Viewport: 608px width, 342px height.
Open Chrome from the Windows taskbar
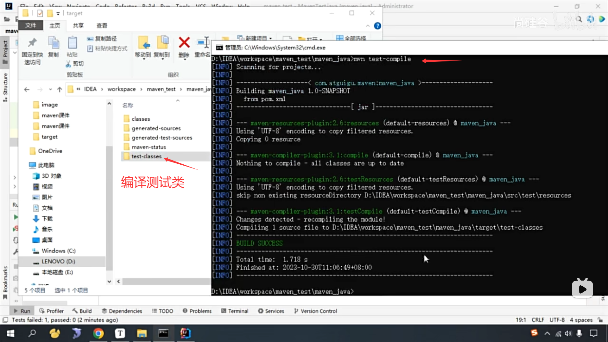click(x=98, y=333)
